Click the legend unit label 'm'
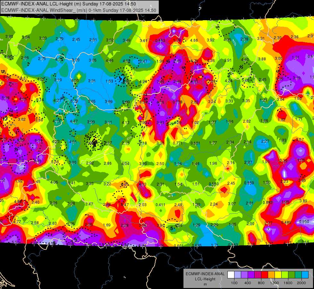 (x=205, y=284)
